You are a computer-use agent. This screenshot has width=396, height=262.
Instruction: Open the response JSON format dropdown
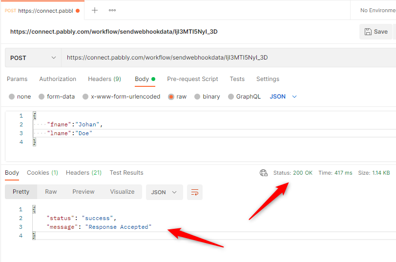165,192
